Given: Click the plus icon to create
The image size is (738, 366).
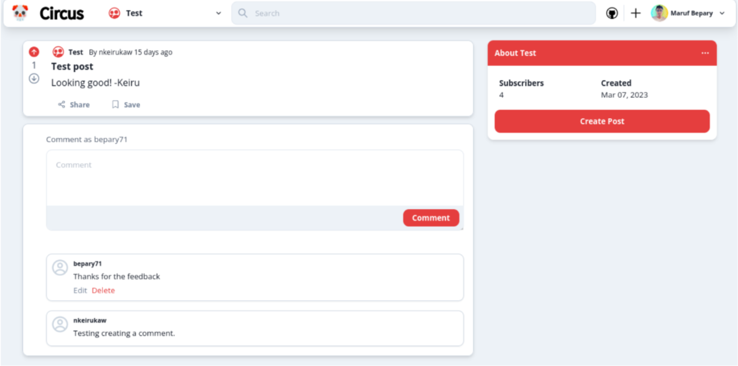Looking at the screenshot, I should [x=635, y=13].
